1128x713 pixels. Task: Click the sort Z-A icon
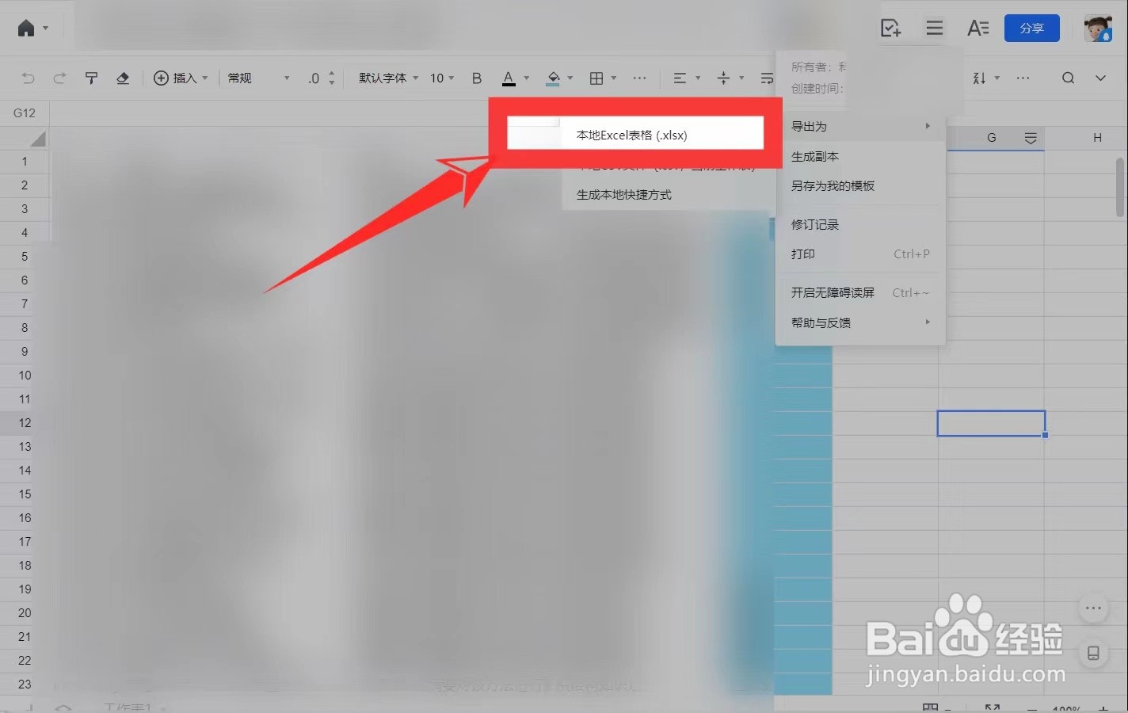[x=977, y=78]
